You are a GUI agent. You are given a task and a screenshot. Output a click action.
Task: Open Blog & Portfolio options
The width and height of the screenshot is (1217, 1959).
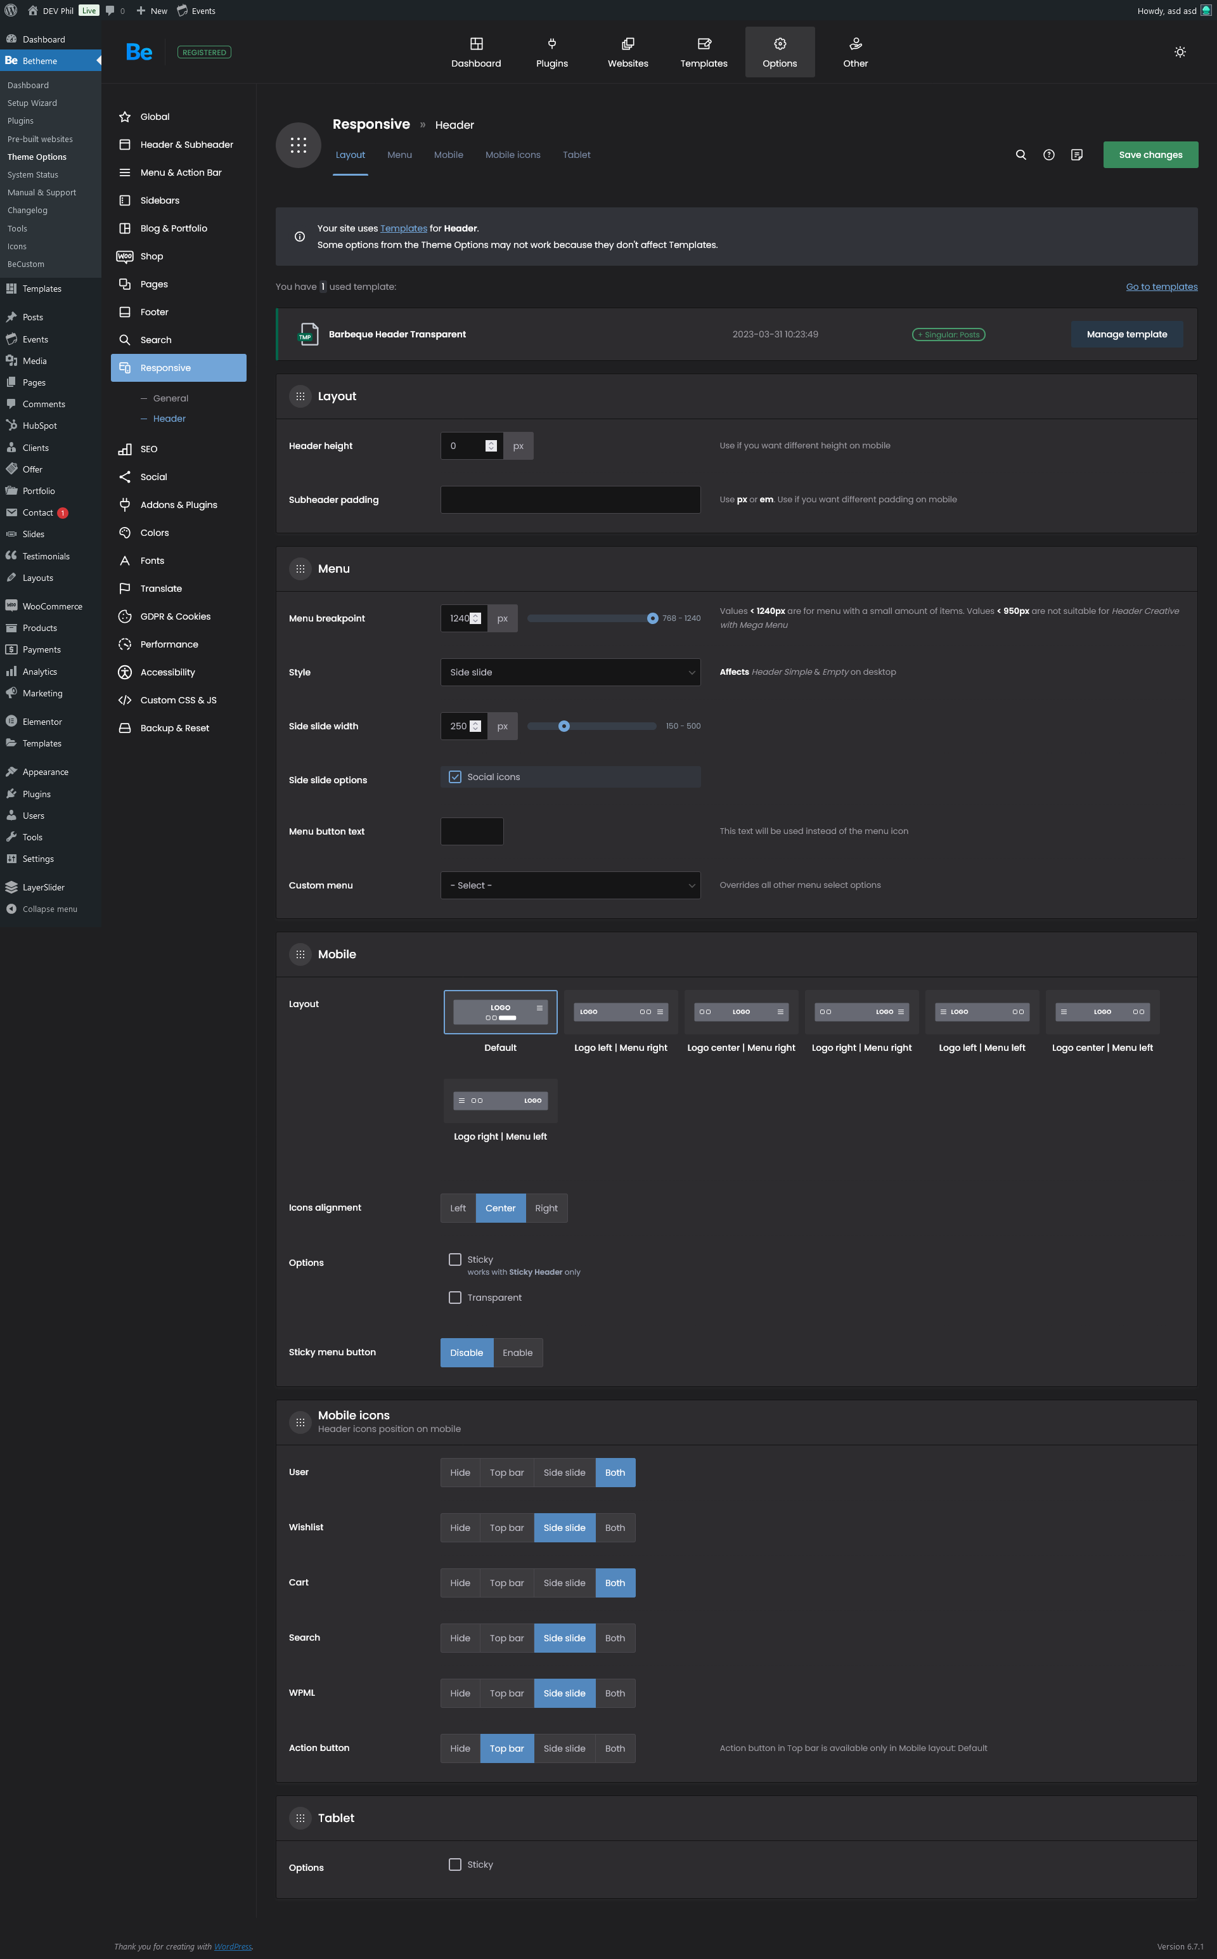[x=179, y=229]
